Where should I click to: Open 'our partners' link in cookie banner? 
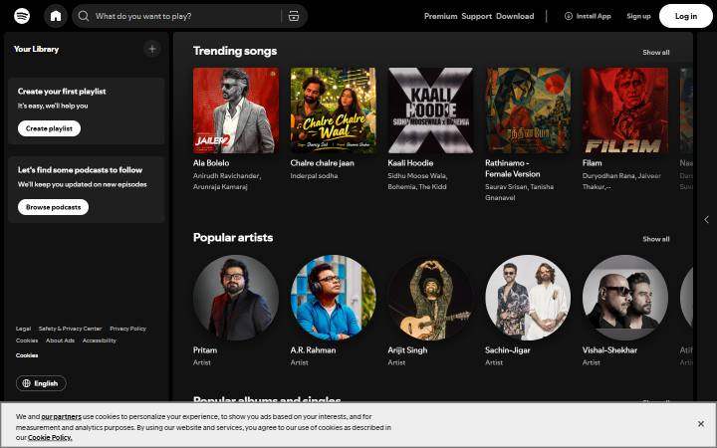tap(62, 416)
